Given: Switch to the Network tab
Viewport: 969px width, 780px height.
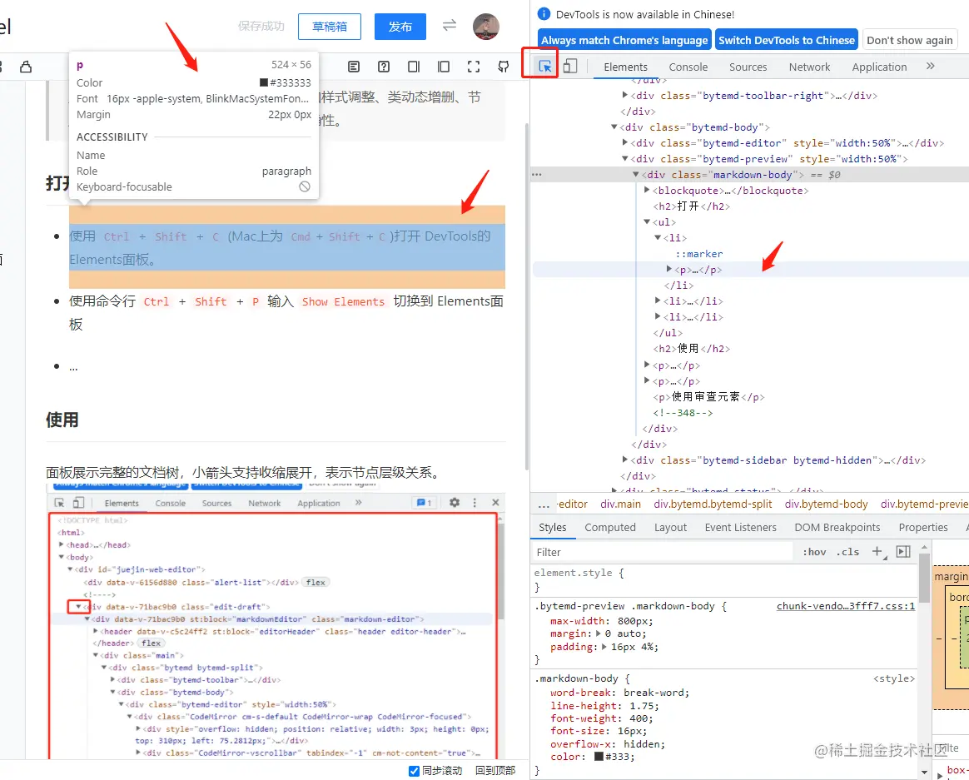Looking at the screenshot, I should click(809, 67).
